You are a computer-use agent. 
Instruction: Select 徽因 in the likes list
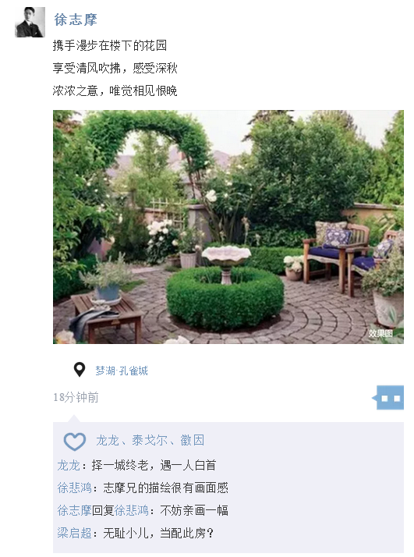coord(193,441)
